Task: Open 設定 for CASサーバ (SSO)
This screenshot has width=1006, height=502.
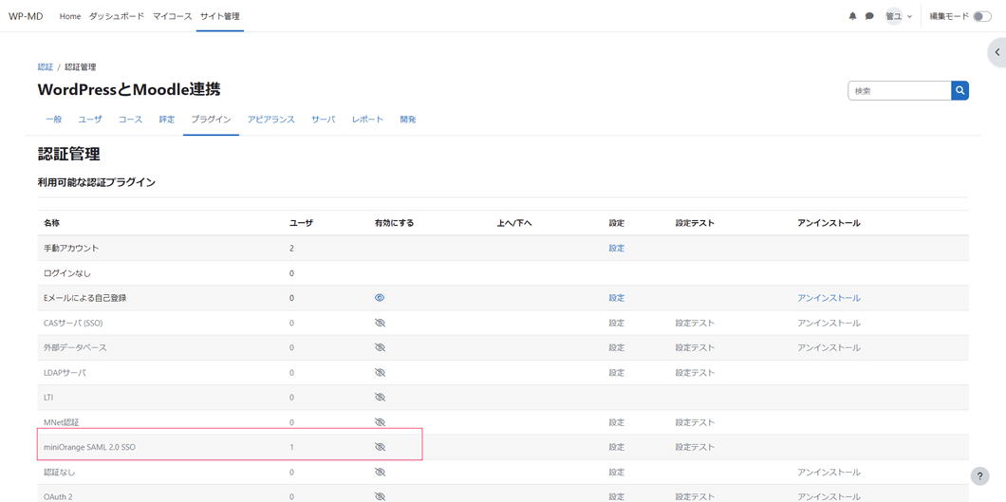Action: [x=617, y=324]
